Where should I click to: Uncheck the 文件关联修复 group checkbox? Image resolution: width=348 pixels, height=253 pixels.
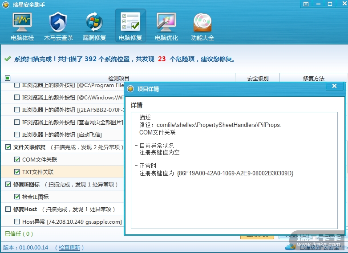coord(8,147)
